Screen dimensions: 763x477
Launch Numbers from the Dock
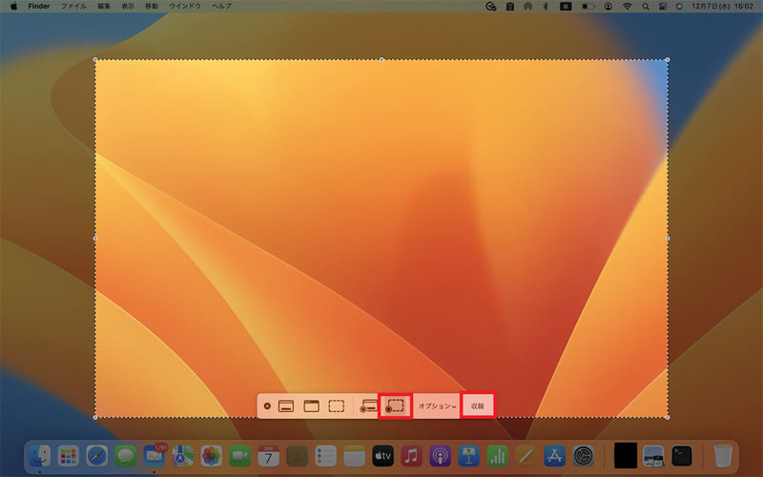(x=497, y=456)
